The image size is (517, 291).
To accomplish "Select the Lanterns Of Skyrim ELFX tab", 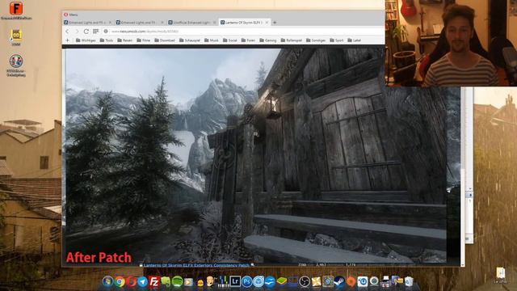I will (244, 23).
